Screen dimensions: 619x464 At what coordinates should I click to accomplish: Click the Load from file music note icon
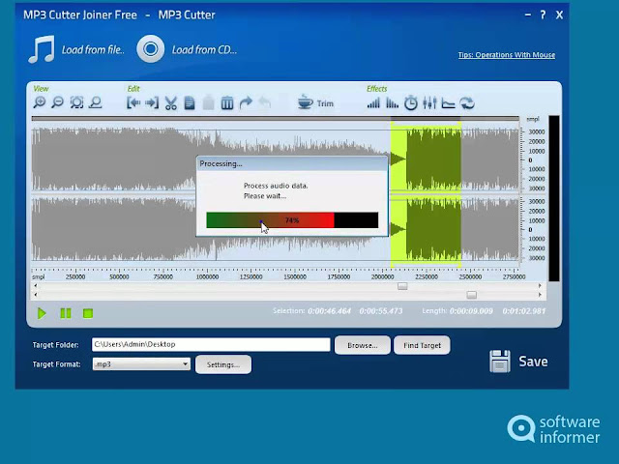click(42, 49)
